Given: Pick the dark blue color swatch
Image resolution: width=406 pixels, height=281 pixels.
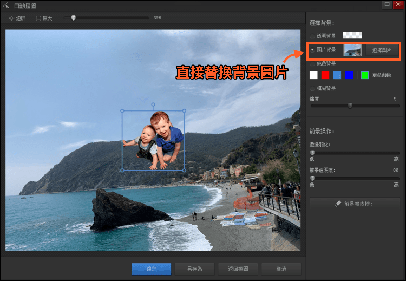Looking at the screenshot, I should tap(349, 75).
